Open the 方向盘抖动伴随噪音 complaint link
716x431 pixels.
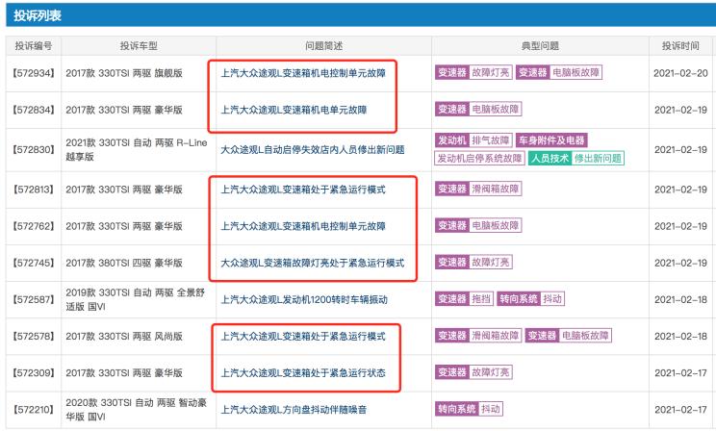click(x=294, y=410)
